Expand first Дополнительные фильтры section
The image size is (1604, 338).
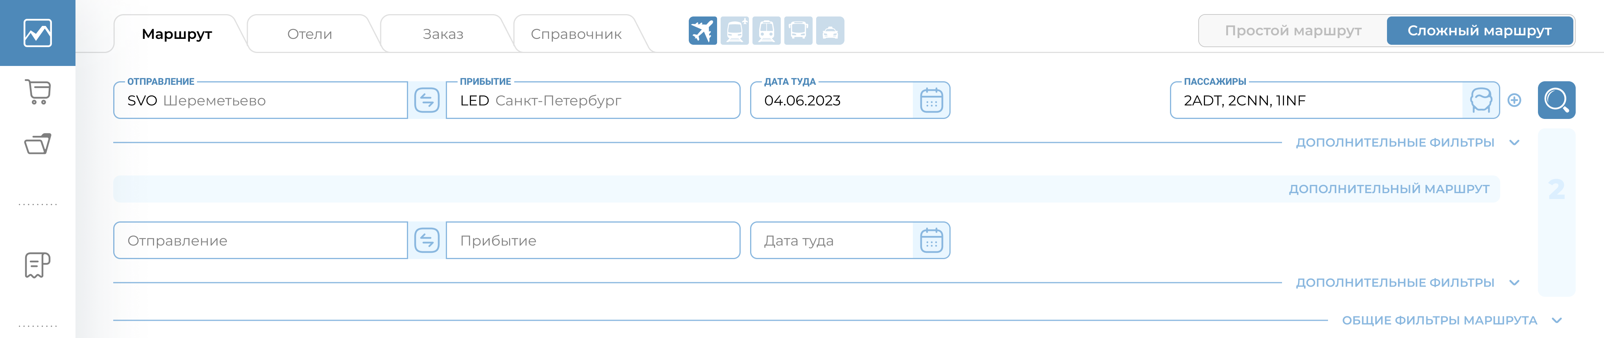tap(1406, 143)
